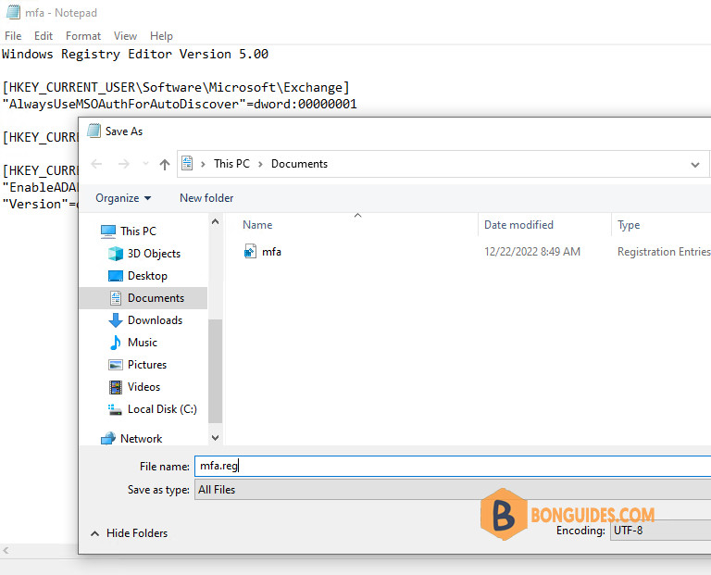
Task: Click the Pictures icon
Action: coord(116,365)
